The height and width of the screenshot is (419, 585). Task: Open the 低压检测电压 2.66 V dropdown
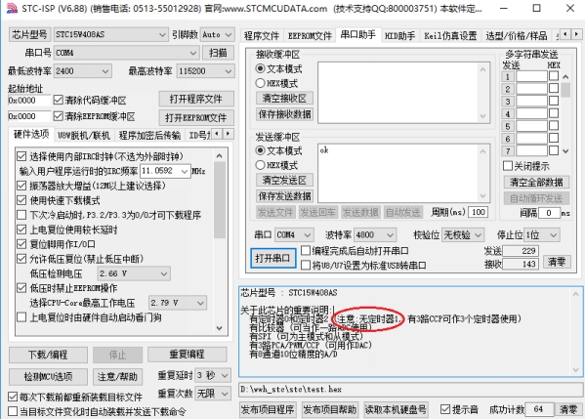click(134, 273)
